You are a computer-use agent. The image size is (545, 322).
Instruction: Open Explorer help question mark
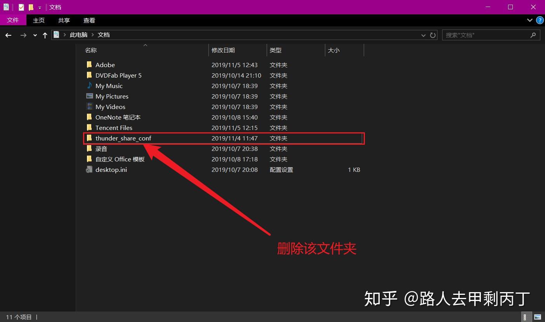click(x=540, y=20)
